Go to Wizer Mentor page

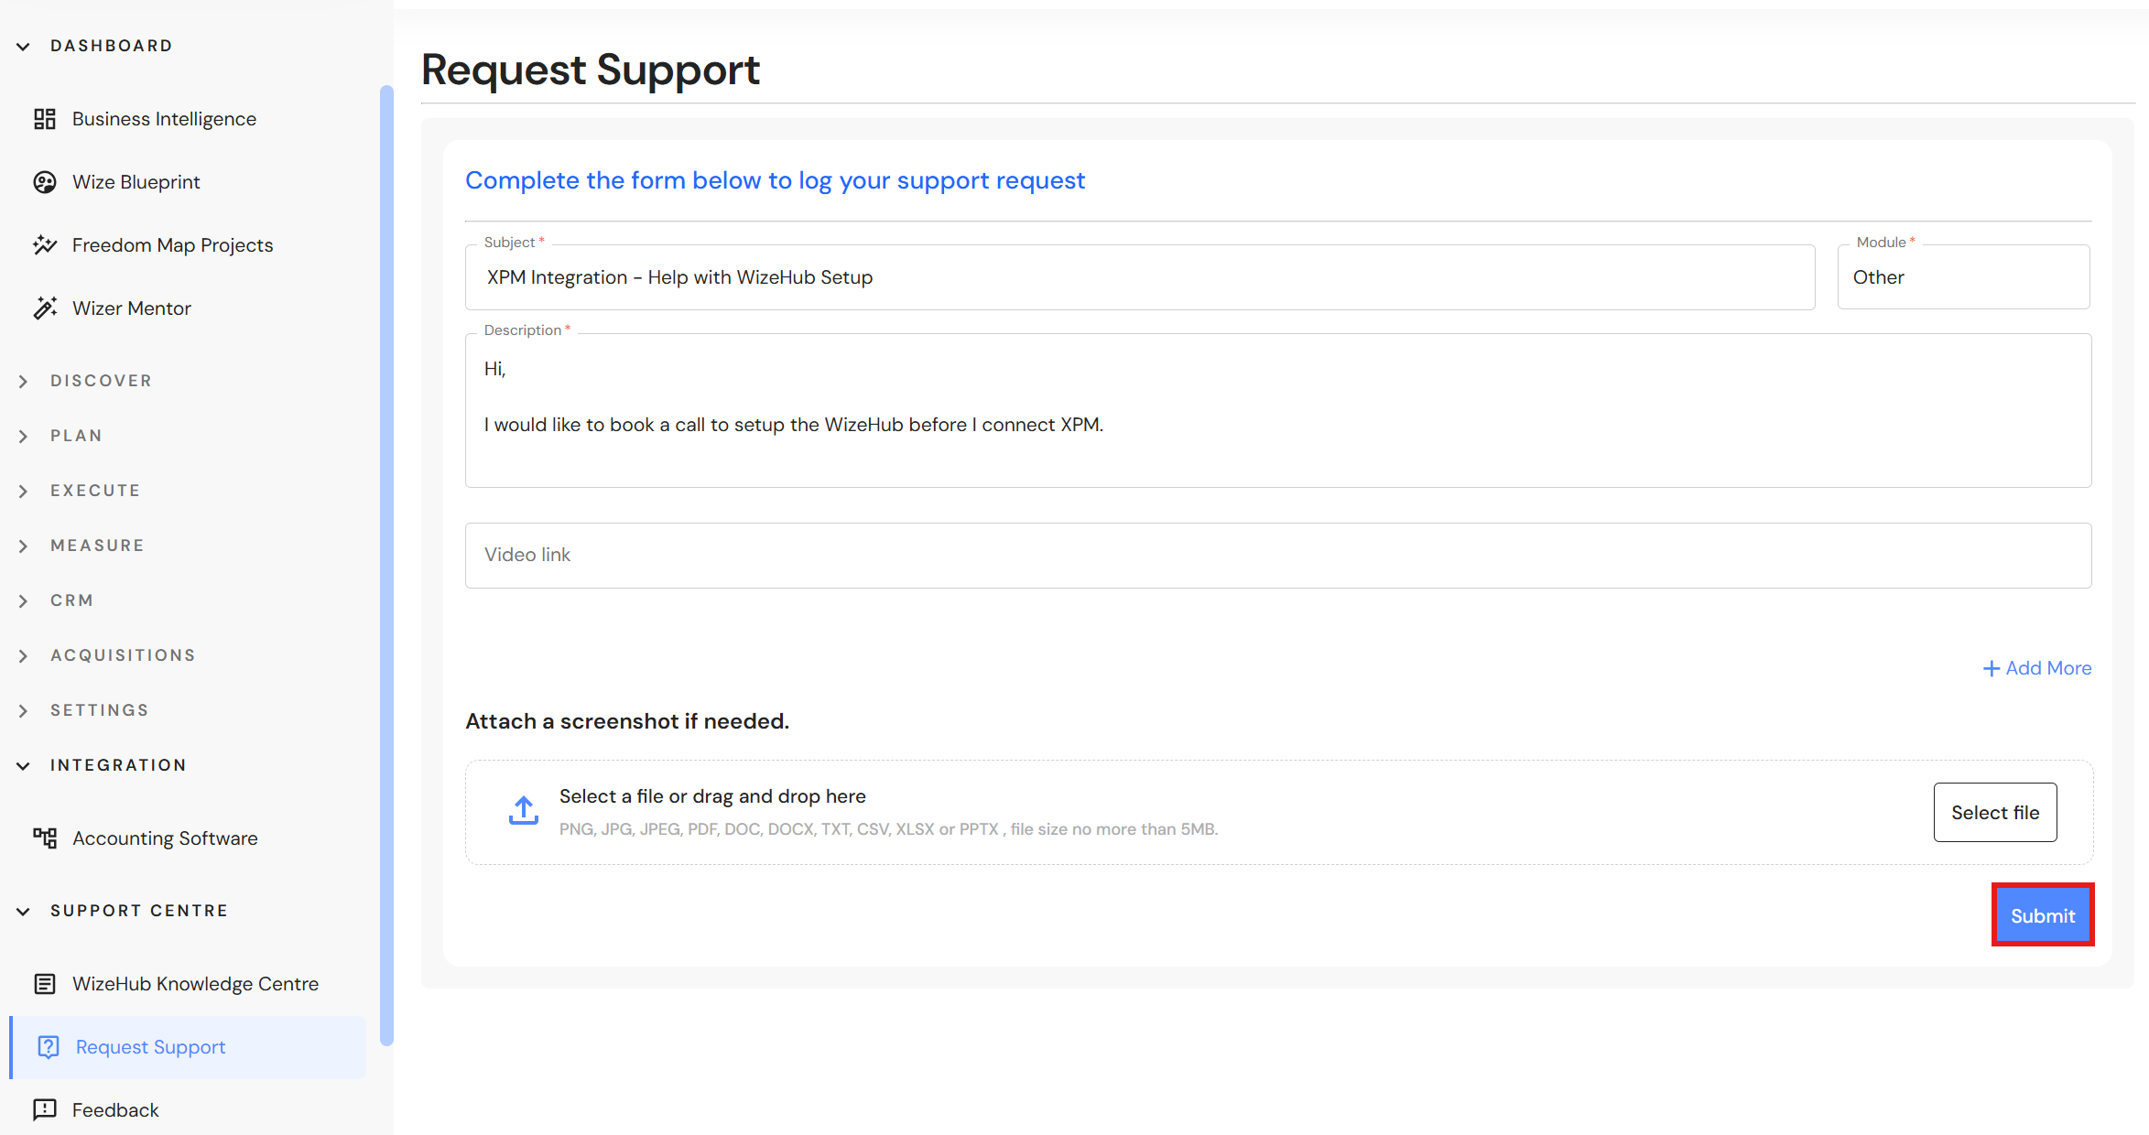(132, 308)
